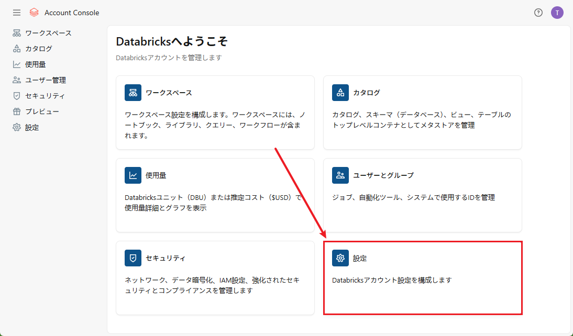
Task: Click the 使用量 card's chart icon
Action: [133, 175]
